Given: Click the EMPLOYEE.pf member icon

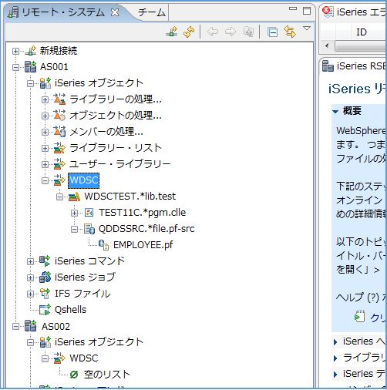Looking at the screenshot, I should [104, 245].
